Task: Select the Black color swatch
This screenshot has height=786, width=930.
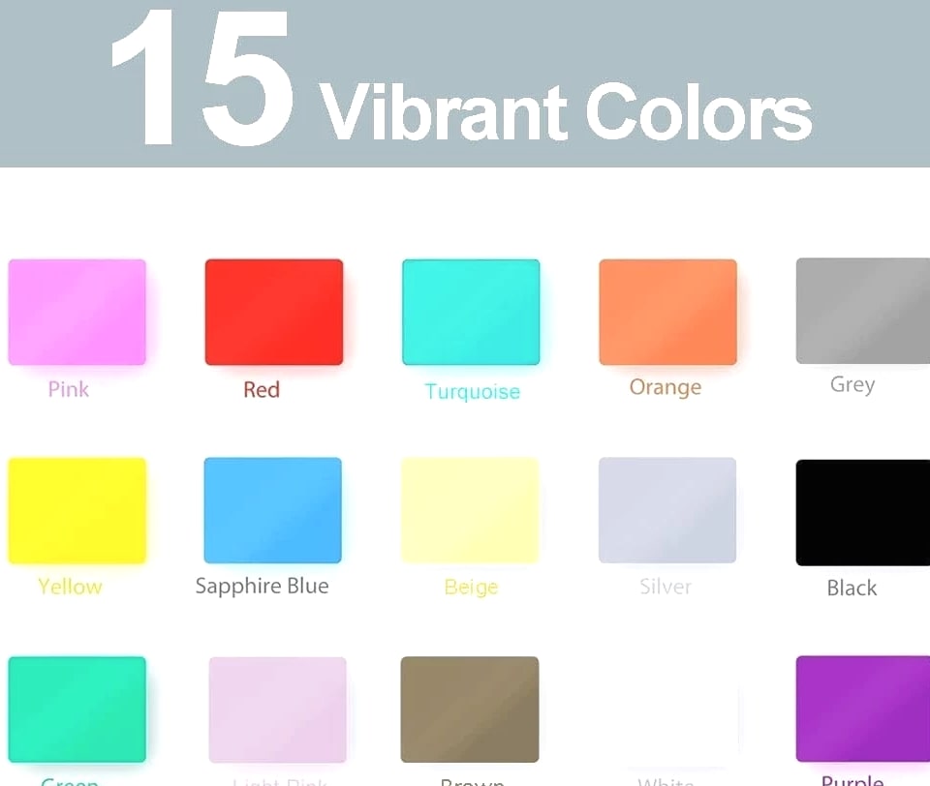Action: (863, 513)
